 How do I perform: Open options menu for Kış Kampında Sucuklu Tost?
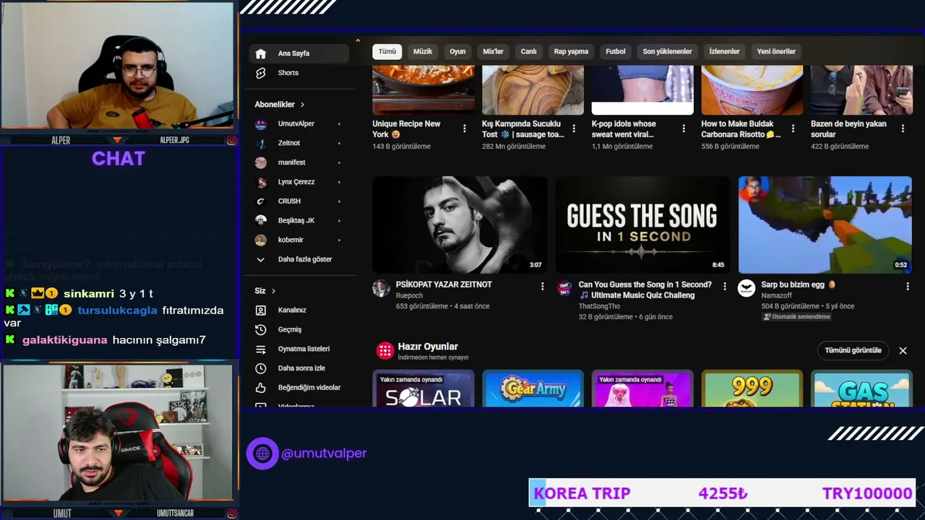(x=574, y=129)
